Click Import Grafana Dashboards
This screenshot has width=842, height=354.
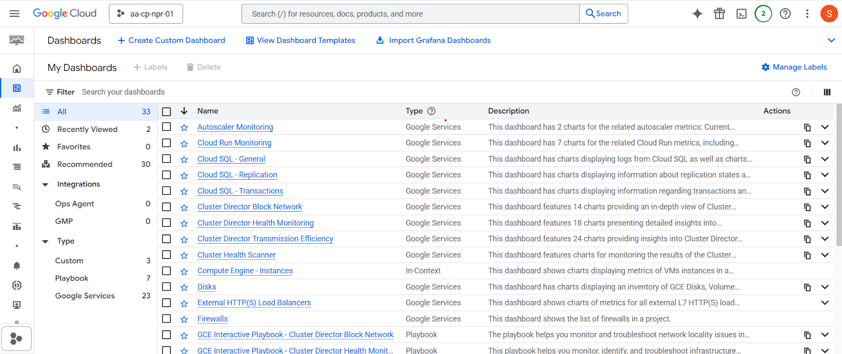pyautogui.click(x=434, y=40)
